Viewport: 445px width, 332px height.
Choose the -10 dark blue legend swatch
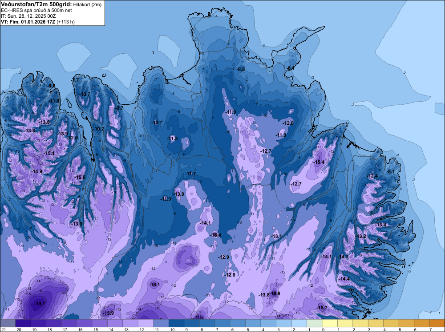(x=176, y=323)
